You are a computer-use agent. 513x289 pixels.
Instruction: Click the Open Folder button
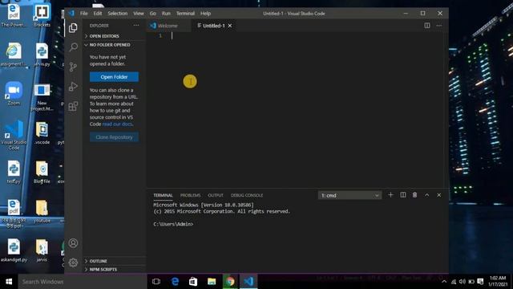coord(114,77)
